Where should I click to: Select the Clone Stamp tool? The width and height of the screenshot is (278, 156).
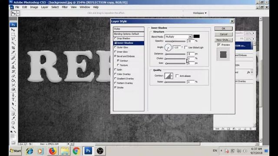point(13,67)
